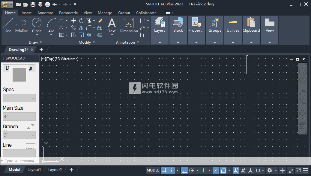Click the Dimension tool
The height and width of the screenshot is (176, 311).
pos(129,25)
